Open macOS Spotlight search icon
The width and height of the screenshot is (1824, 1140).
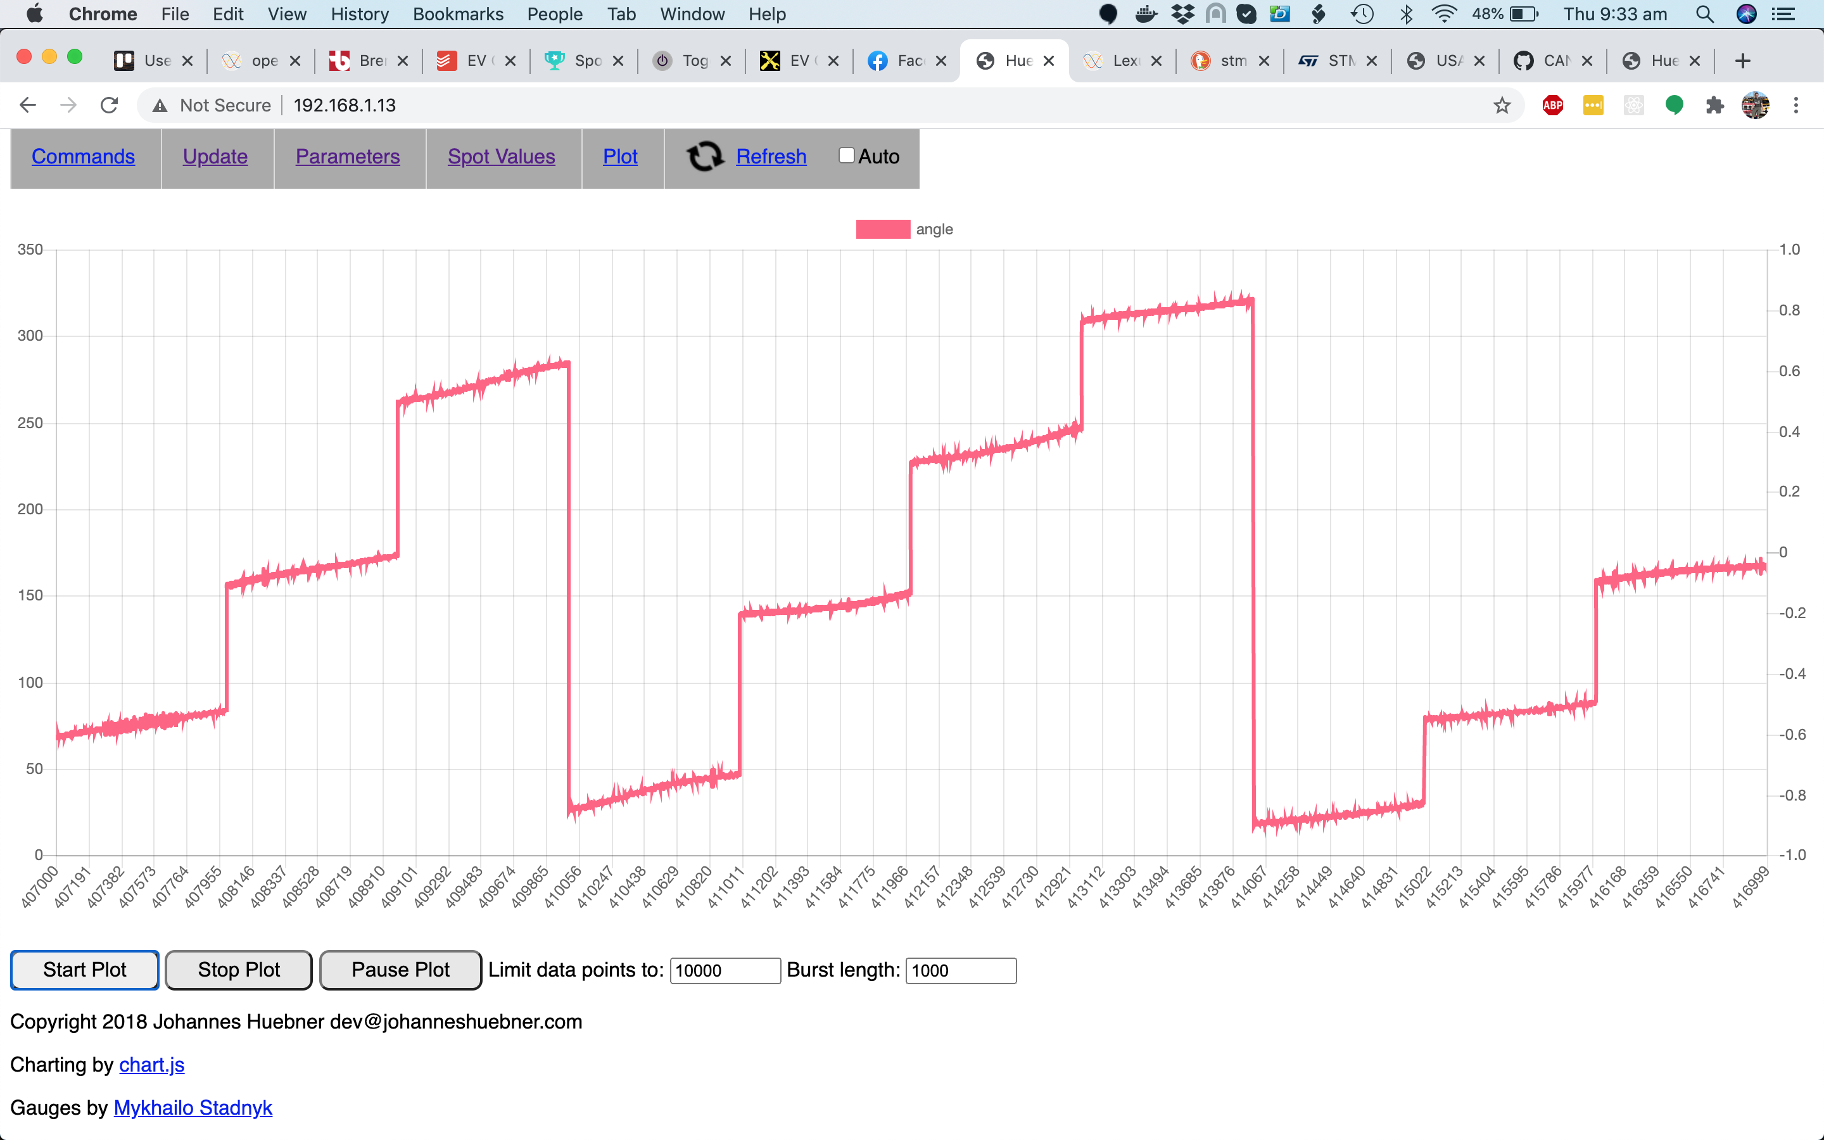point(1705,15)
